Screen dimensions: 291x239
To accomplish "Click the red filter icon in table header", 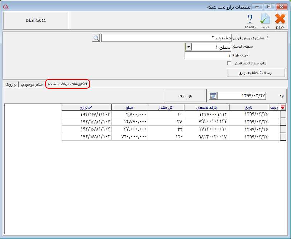I will [x=283, y=107].
